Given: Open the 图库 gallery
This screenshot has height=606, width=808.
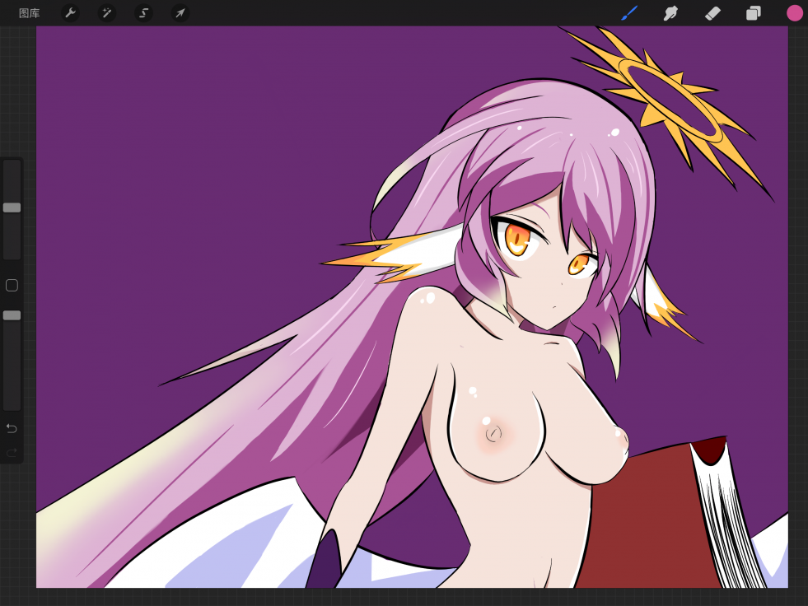Looking at the screenshot, I should (29, 13).
